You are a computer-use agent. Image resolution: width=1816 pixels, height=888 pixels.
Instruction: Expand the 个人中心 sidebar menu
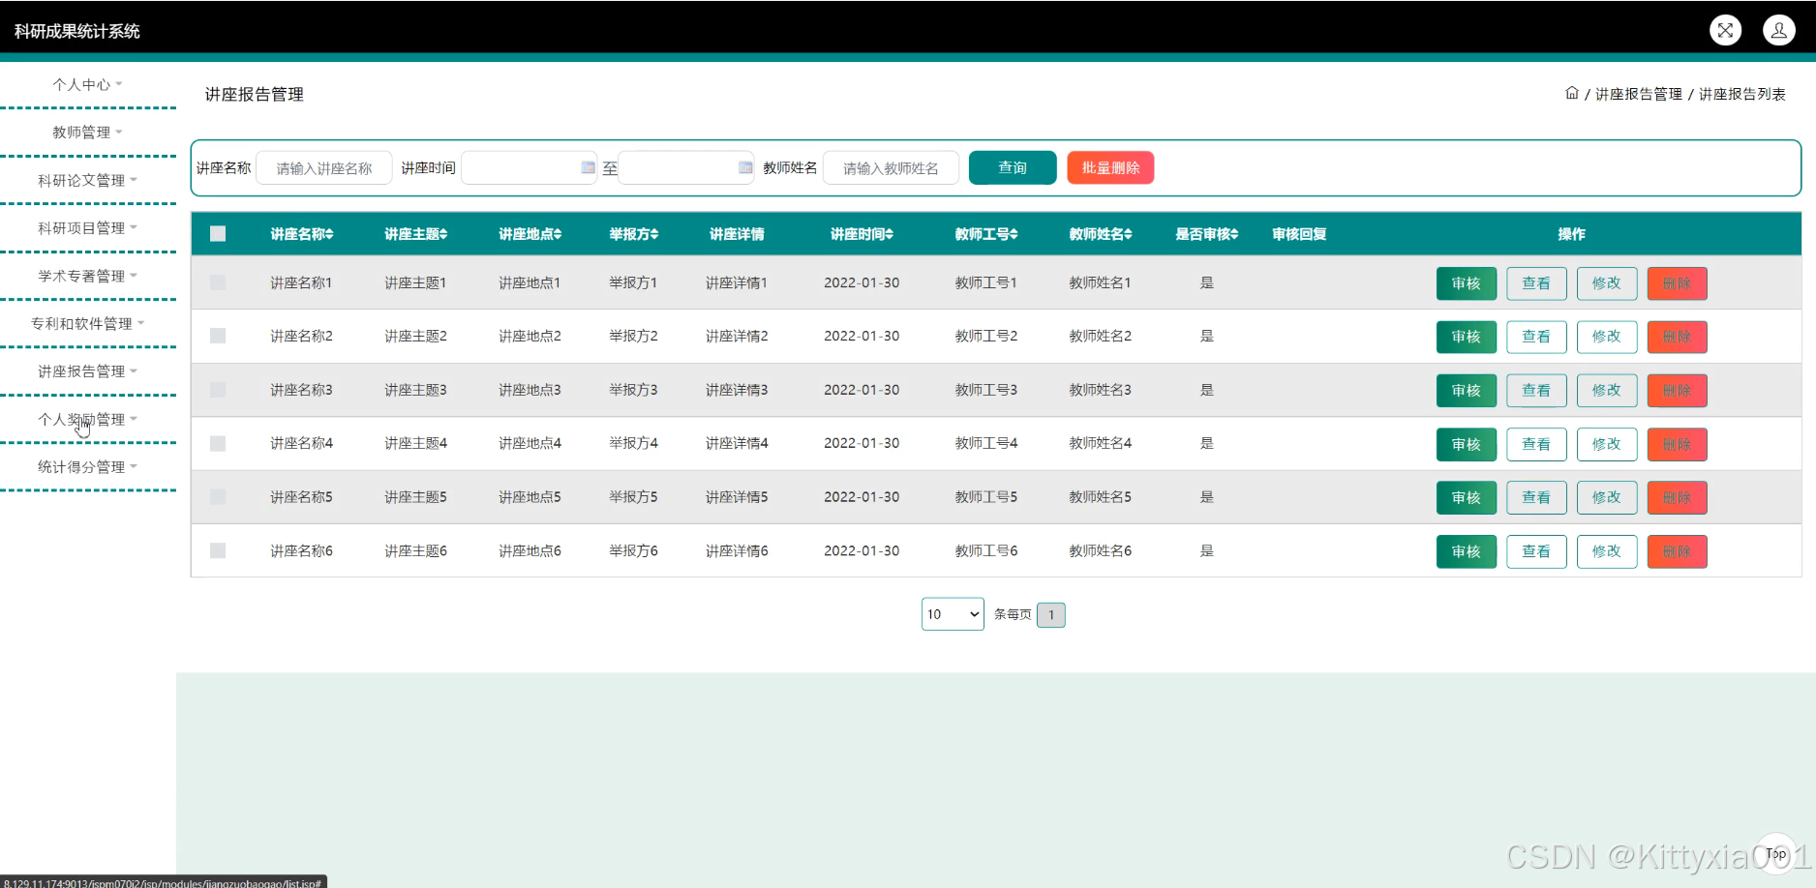(x=87, y=84)
